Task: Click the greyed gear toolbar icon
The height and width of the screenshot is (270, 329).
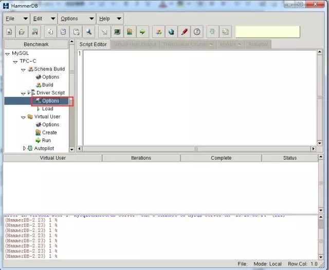Action: (x=212, y=32)
